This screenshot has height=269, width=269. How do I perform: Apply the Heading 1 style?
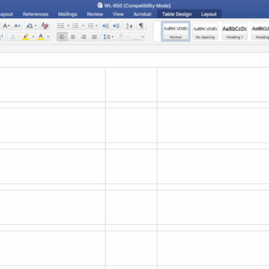coord(235,32)
